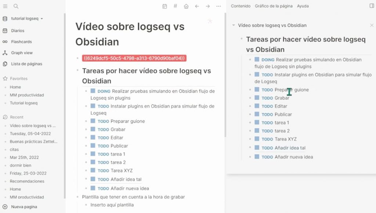
Task: Check the tarea 1 checkbox in right sidebar
Action: pyautogui.click(x=257, y=122)
